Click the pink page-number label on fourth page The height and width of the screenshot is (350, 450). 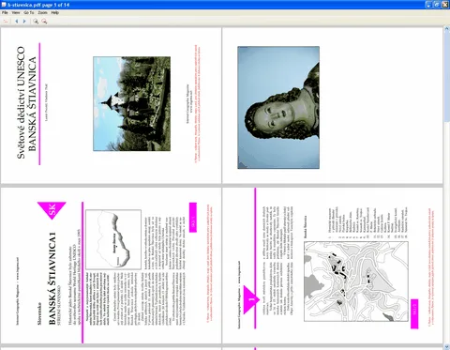click(414, 313)
